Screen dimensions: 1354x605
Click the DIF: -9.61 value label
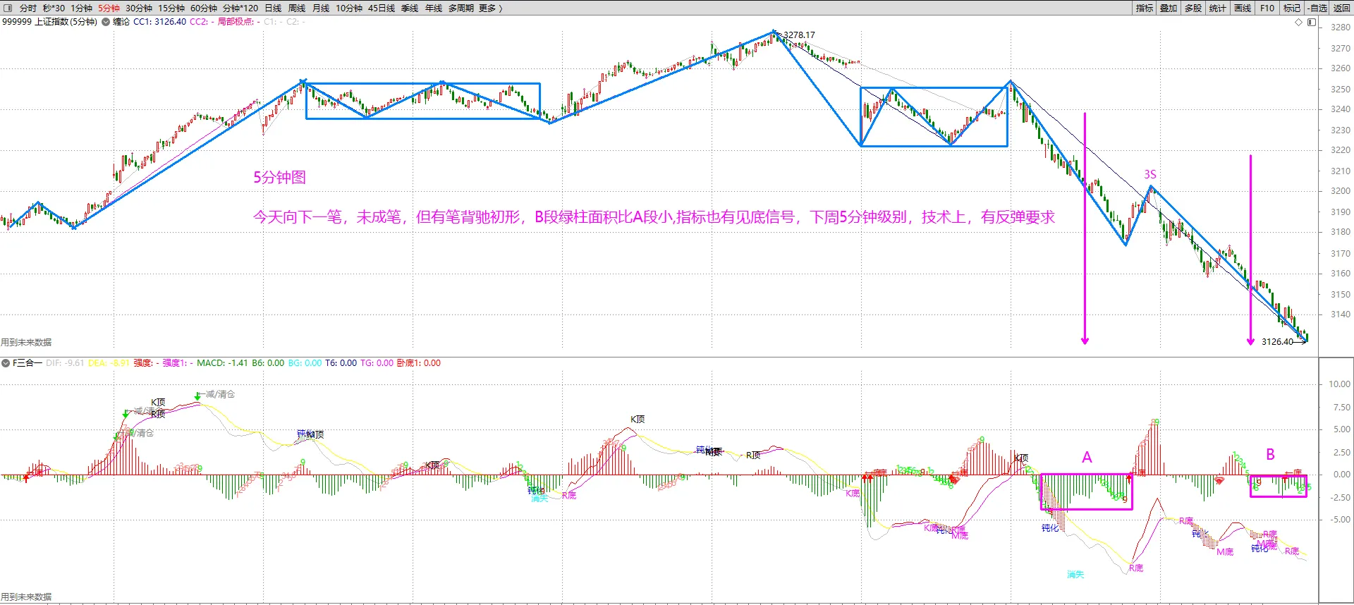(x=65, y=363)
